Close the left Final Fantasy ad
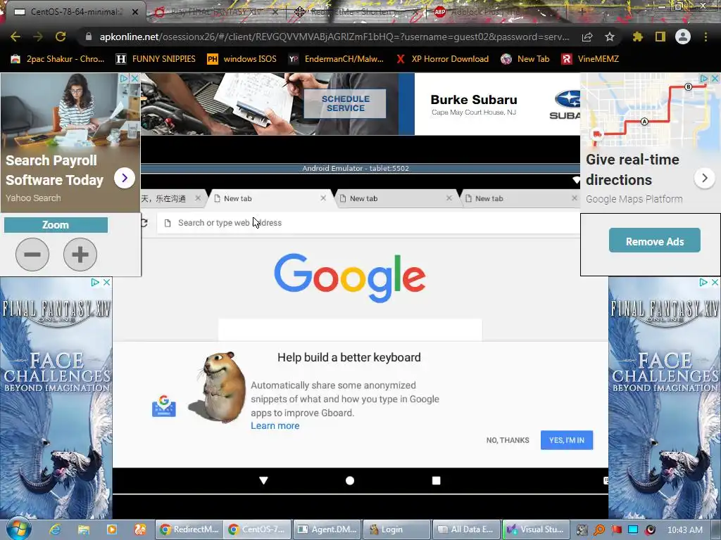 click(x=107, y=282)
